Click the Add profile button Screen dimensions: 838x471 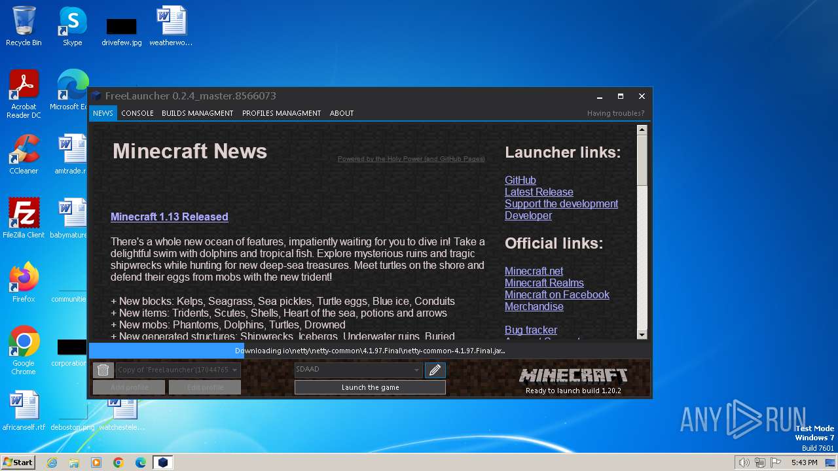tap(130, 387)
